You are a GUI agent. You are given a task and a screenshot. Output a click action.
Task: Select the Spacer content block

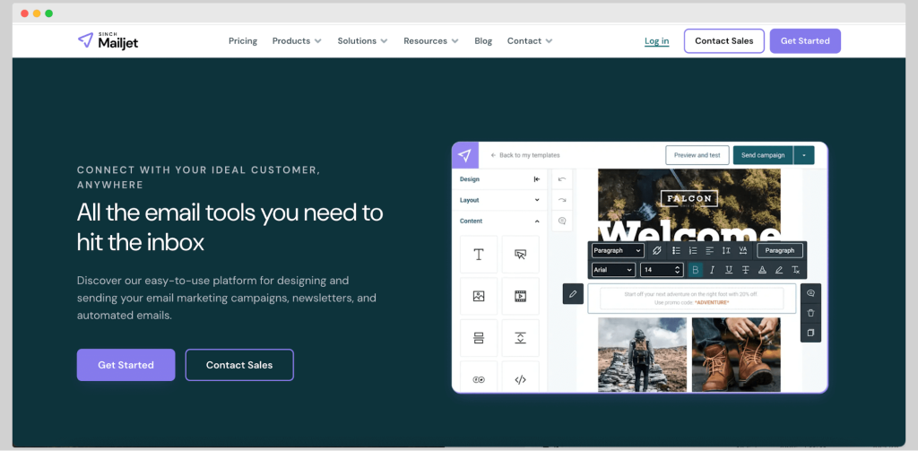[x=521, y=338]
